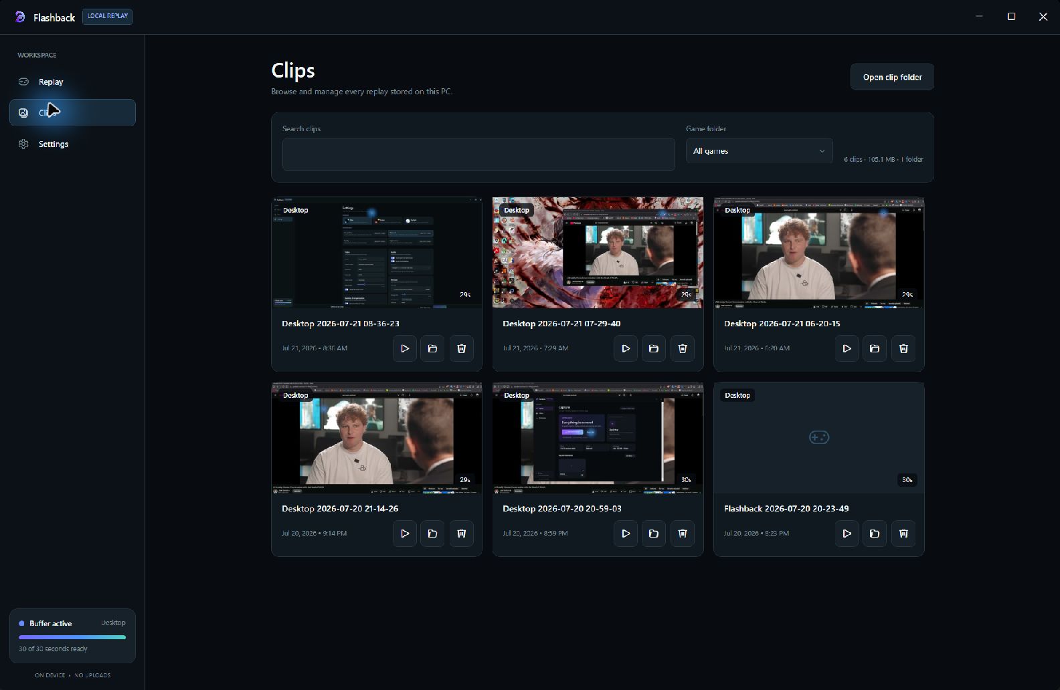Open folder for Desktop 2026-07-21 07-29-40 clip

[654, 348]
